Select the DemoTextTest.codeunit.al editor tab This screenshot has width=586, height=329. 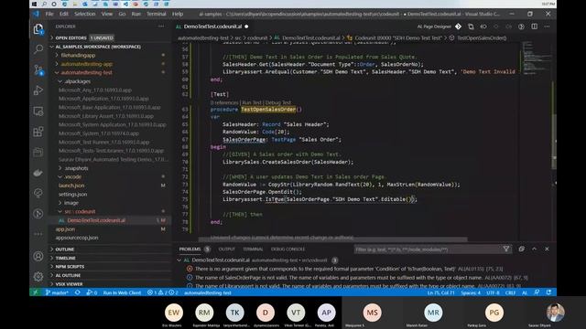coord(212,27)
